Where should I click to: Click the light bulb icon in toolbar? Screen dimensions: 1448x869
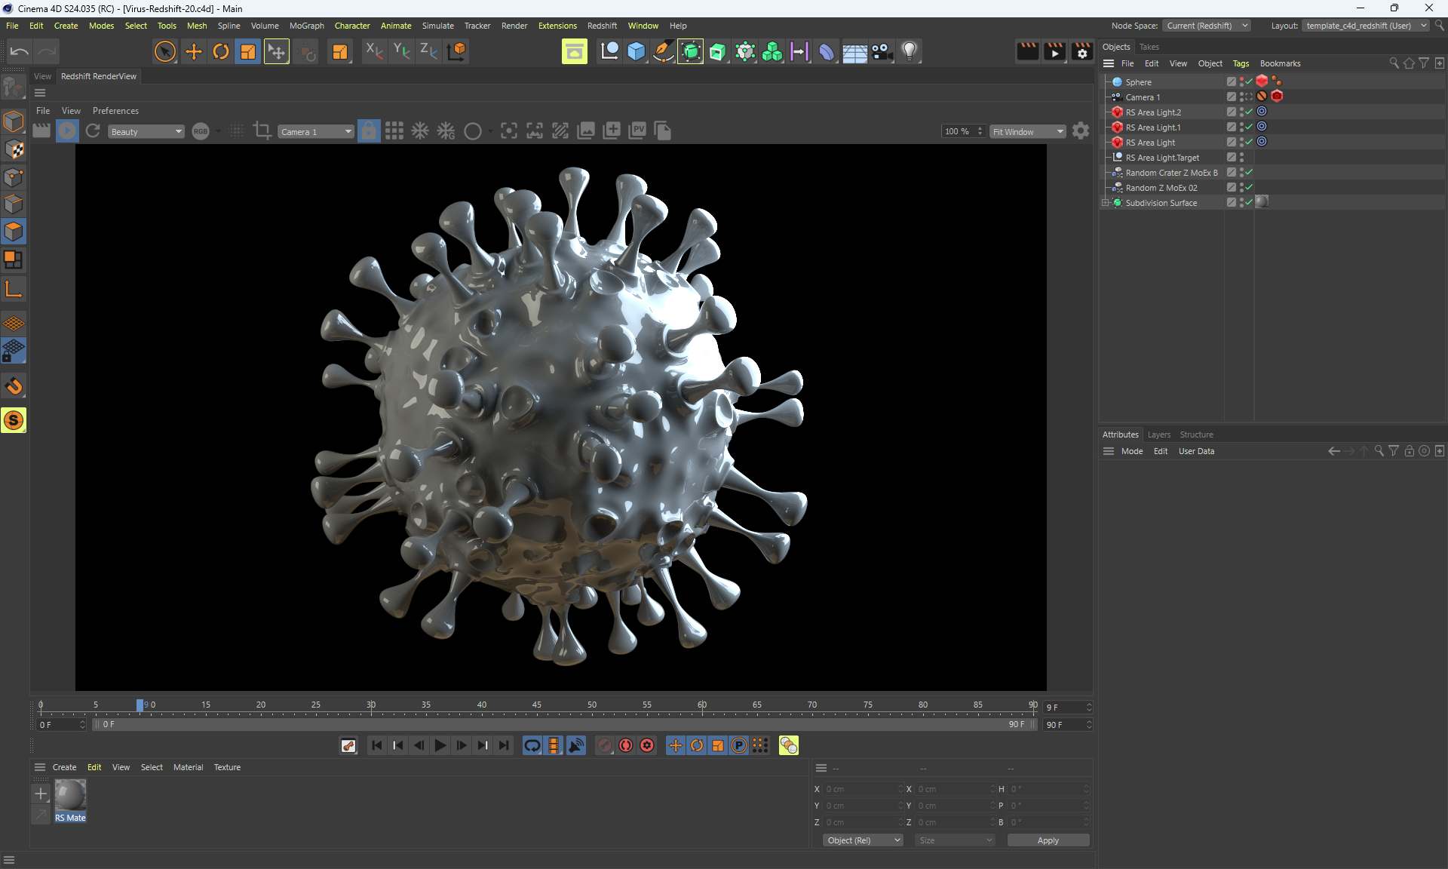pos(909,51)
